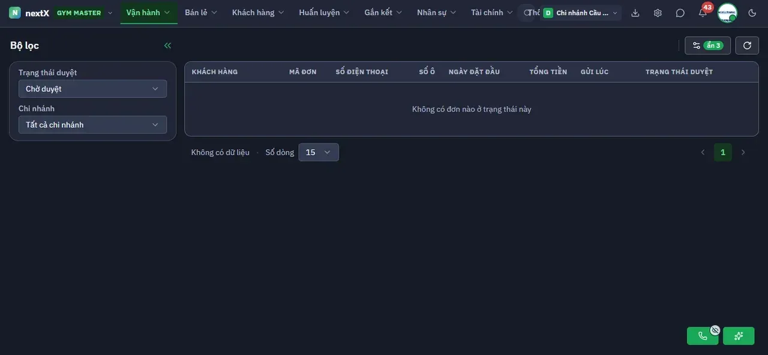Open the chat messages icon

point(680,13)
